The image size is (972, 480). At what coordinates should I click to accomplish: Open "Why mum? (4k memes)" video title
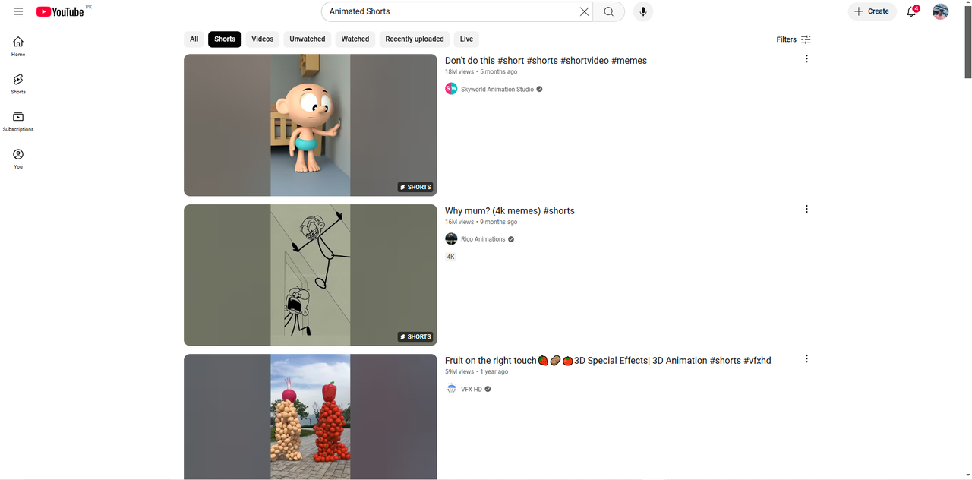510,211
